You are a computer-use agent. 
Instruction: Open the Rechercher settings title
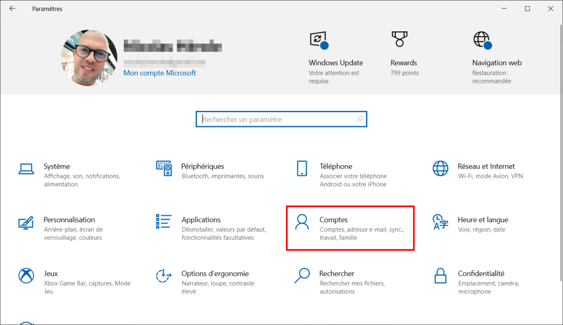coord(337,274)
